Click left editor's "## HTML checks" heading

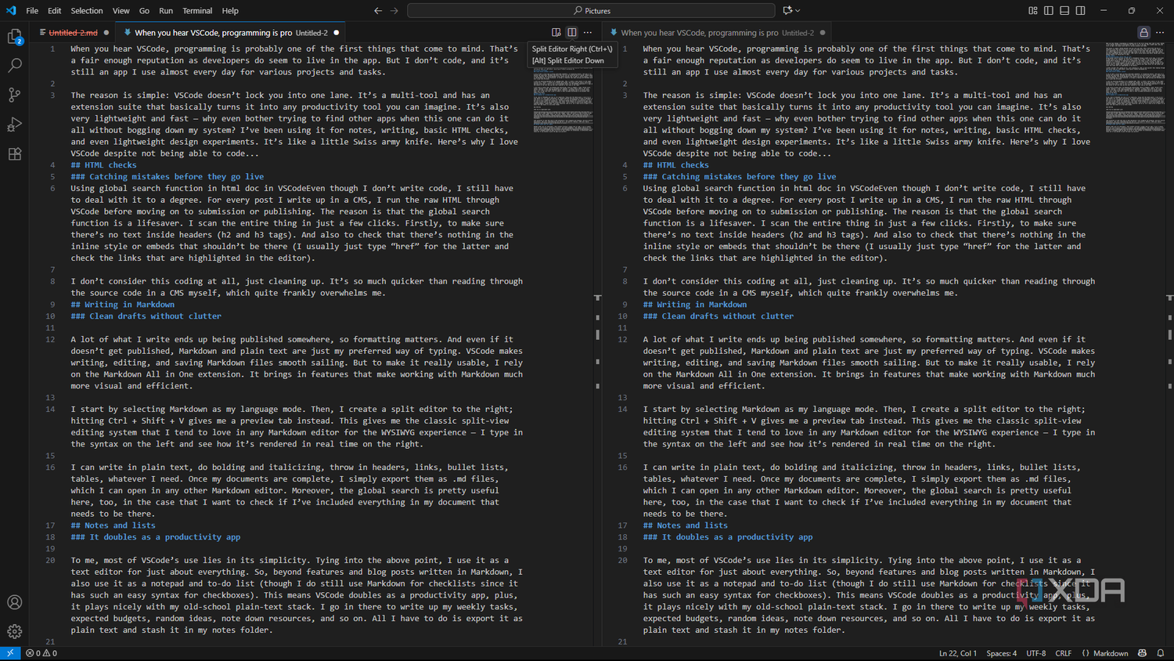pos(103,165)
